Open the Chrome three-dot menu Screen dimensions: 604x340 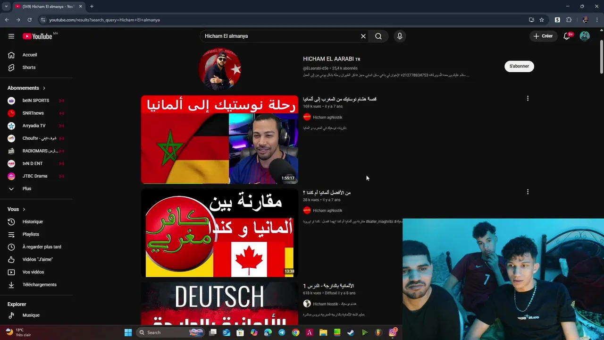tap(597, 20)
